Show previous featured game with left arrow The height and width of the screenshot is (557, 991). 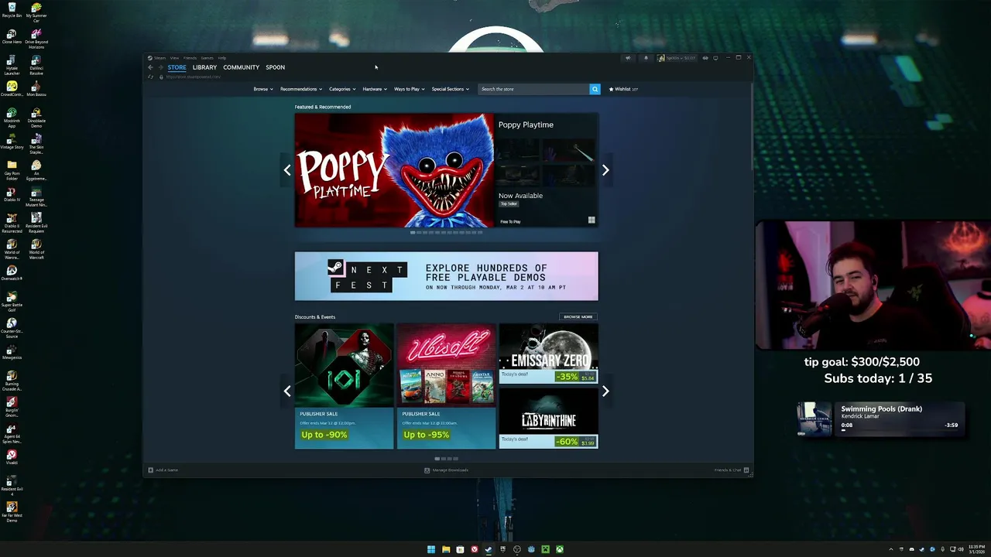(x=287, y=170)
